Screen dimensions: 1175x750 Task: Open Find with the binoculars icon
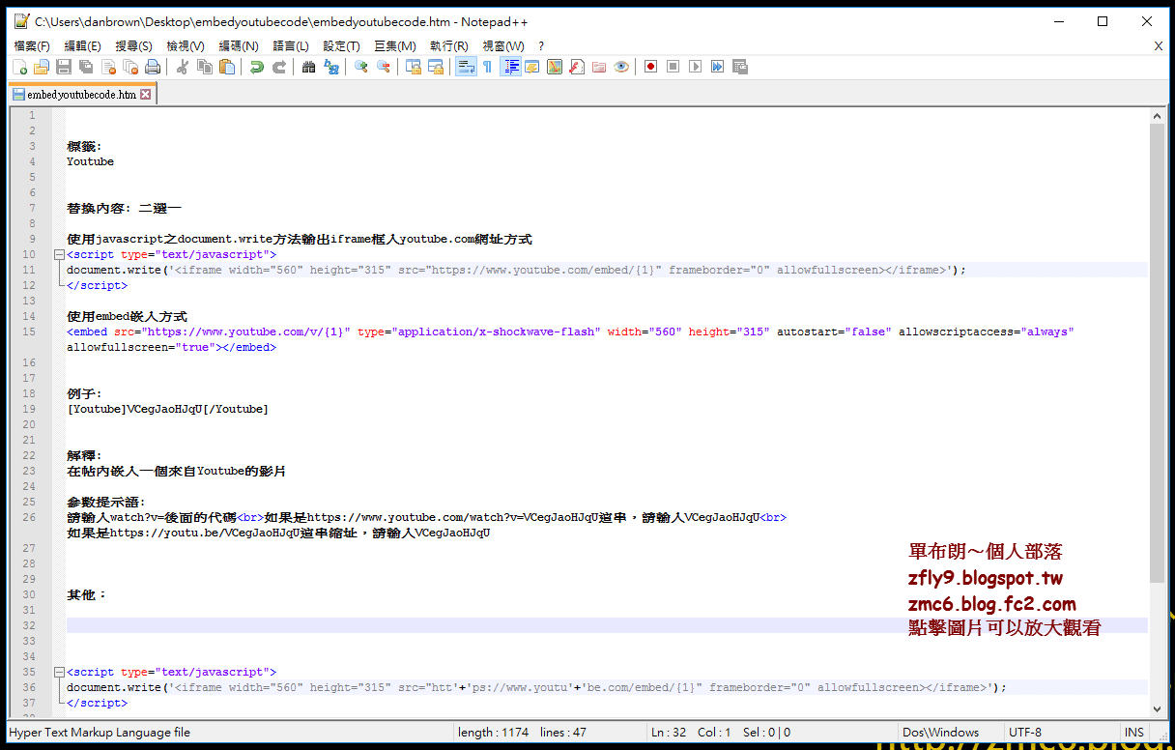[x=308, y=67]
